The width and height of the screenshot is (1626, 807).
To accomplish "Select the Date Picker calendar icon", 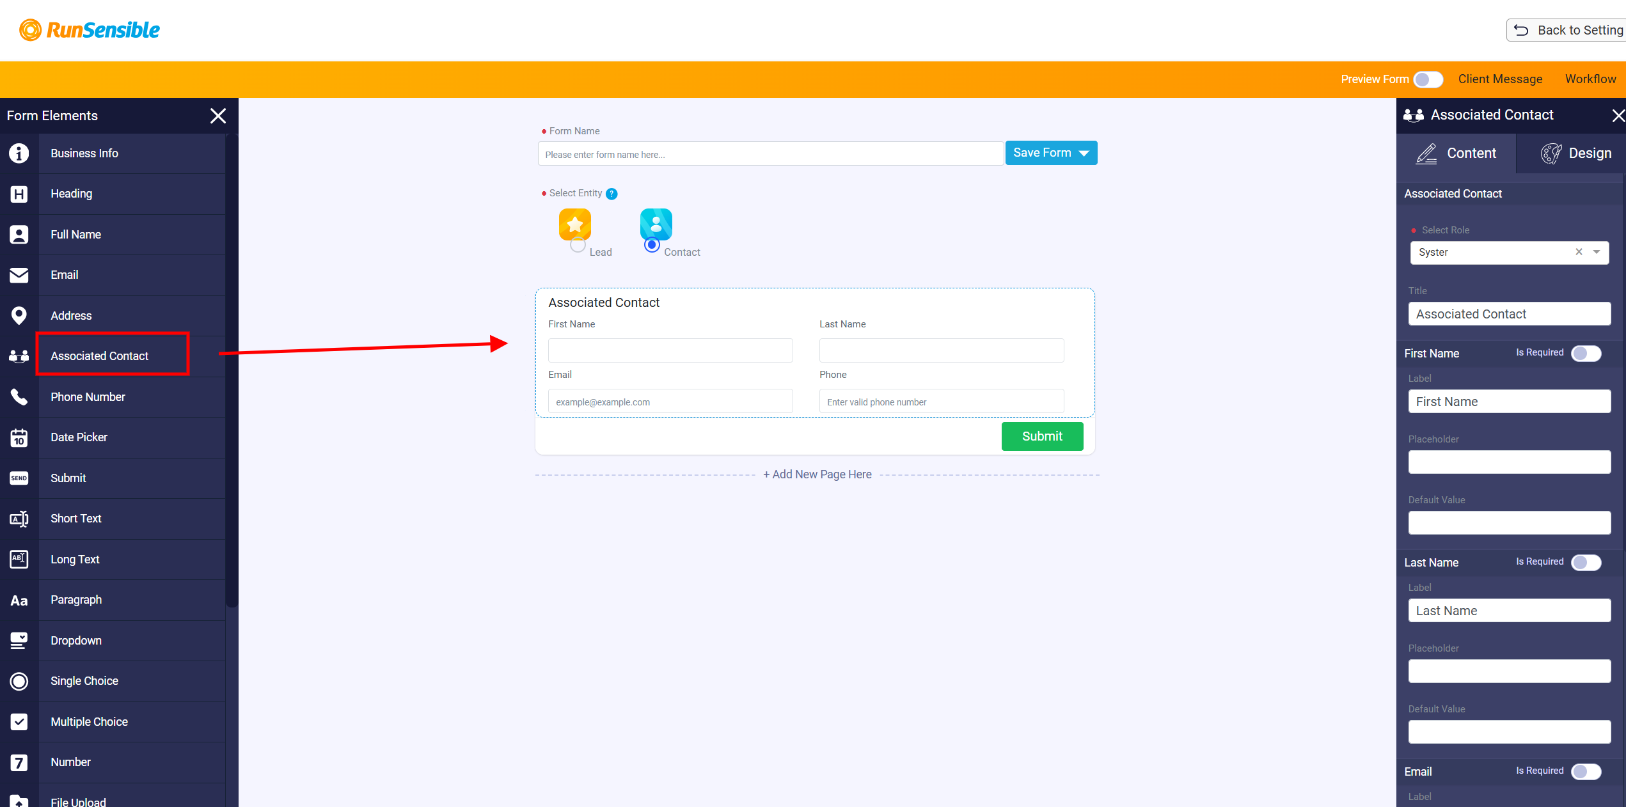I will coord(19,437).
